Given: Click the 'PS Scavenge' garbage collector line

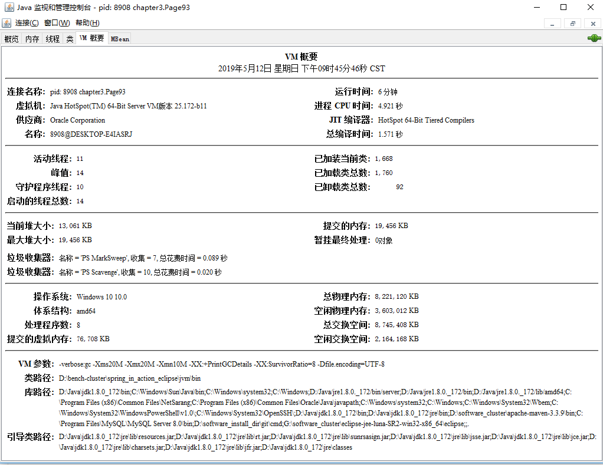Looking at the screenshot, I should [x=140, y=272].
